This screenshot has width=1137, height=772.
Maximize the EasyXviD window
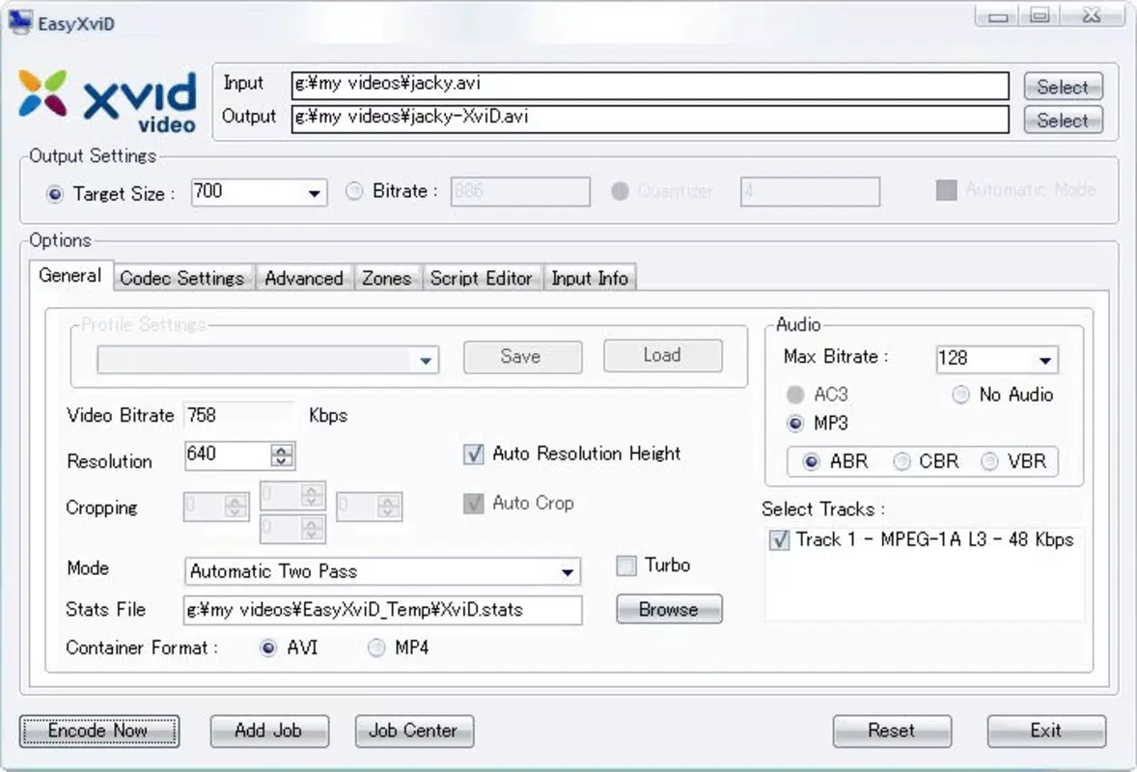(1040, 16)
